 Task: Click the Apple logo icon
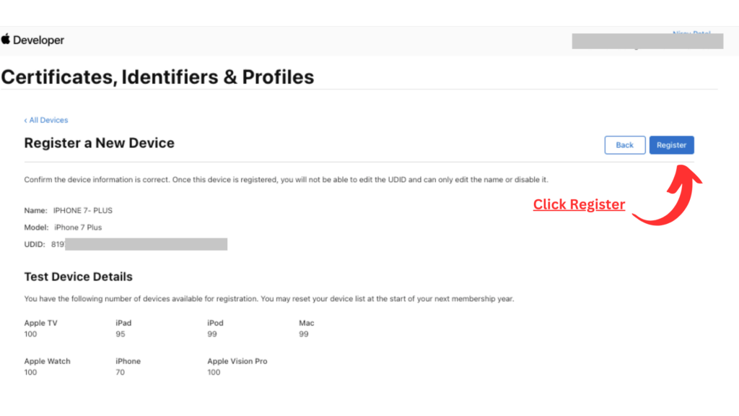6,40
